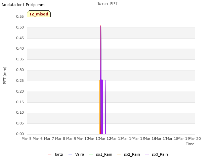Click the blue Vaira legend color marker
The image size is (215, 161).
pyautogui.click(x=70, y=155)
